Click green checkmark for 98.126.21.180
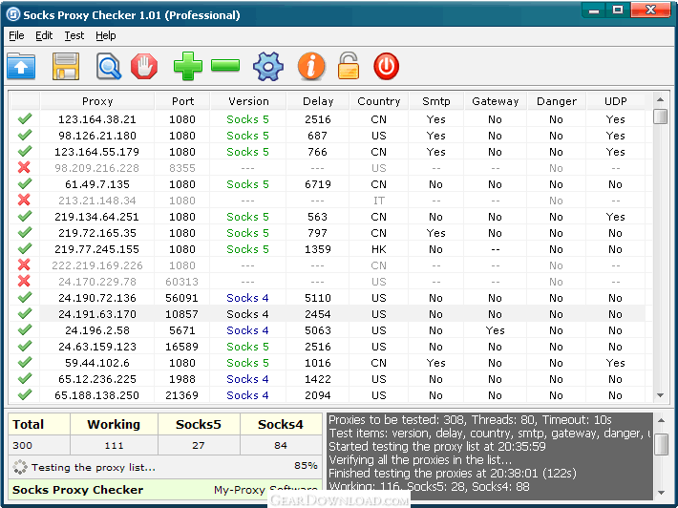The width and height of the screenshot is (678, 508). coord(25,135)
